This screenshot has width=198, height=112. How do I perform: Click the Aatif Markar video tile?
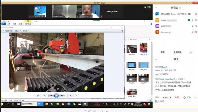pos(64,11)
